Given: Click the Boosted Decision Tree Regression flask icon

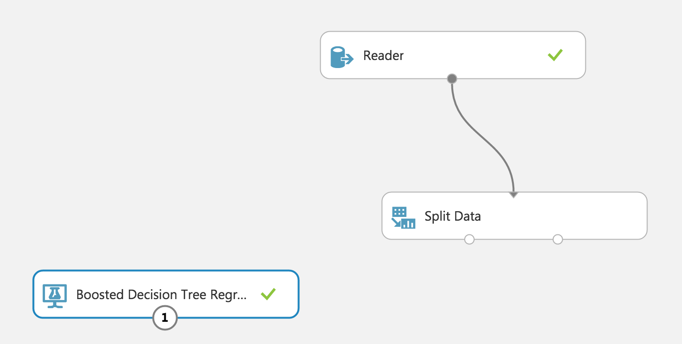Looking at the screenshot, I should [54, 296].
